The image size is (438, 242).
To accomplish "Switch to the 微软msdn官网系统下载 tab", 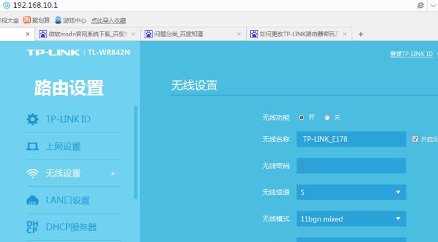I will click(x=87, y=34).
